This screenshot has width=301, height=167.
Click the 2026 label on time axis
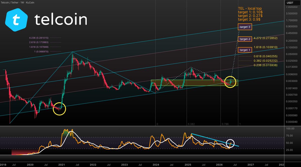click(219, 165)
